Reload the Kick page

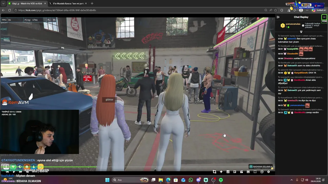(x=9, y=10)
